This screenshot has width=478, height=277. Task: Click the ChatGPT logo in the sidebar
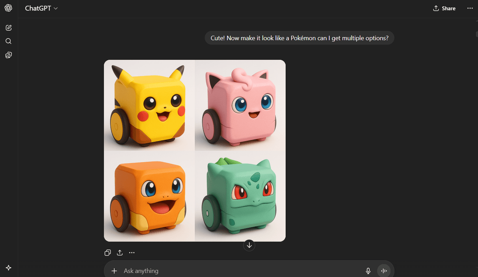click(8, 8)
